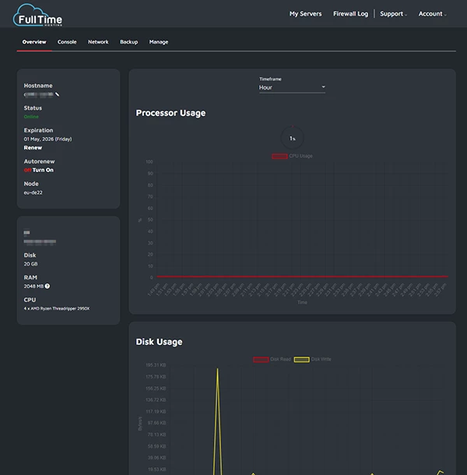Click the FullTime Hosting cloud logo
The image size is (467, 475).
pyautogui.click(x=39, y=15)
